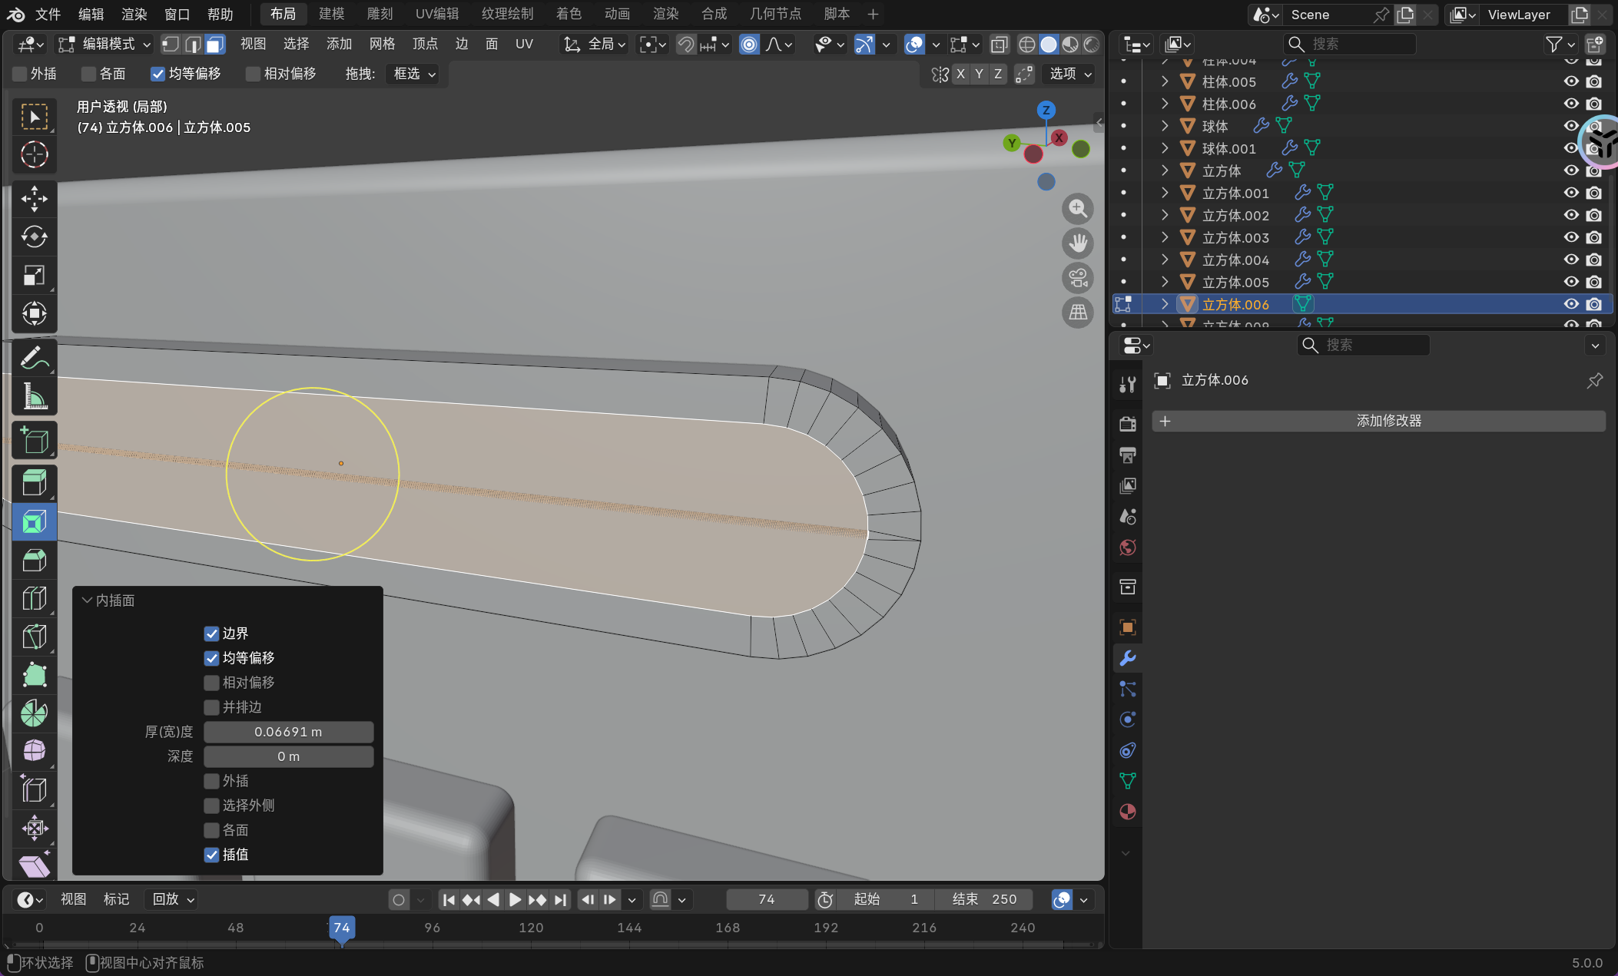The image size is (1618, 976).
Task: Click the 厚(宽)度 value slider
Action: 288,732
